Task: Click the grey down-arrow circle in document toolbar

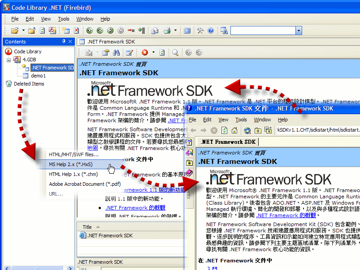Action: click(x=199, y=52)
